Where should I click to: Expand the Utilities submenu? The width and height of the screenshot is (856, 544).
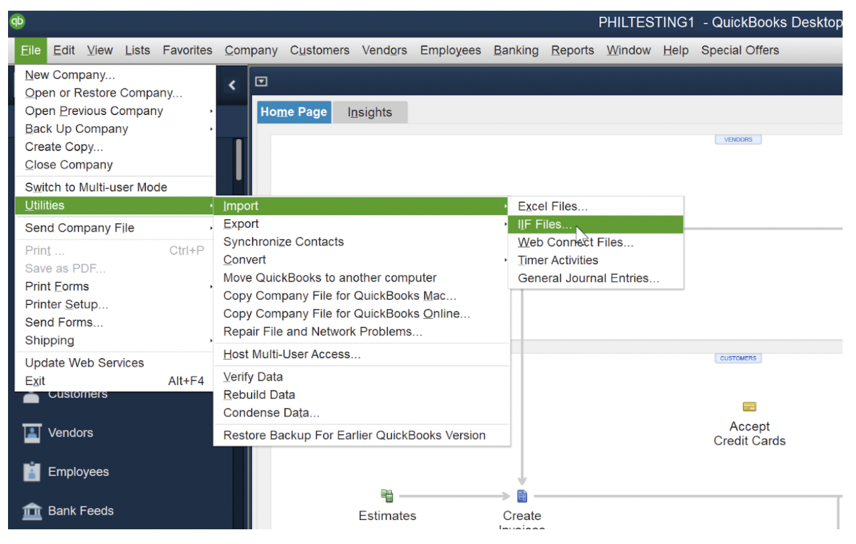click(x=115, y=205)
